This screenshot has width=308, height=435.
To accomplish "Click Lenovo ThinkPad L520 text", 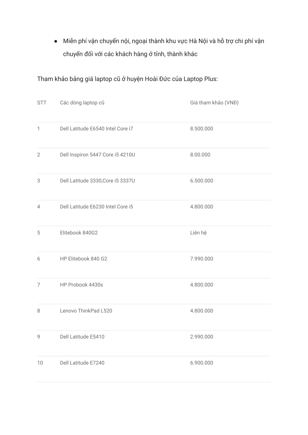I will pos(86,311).
